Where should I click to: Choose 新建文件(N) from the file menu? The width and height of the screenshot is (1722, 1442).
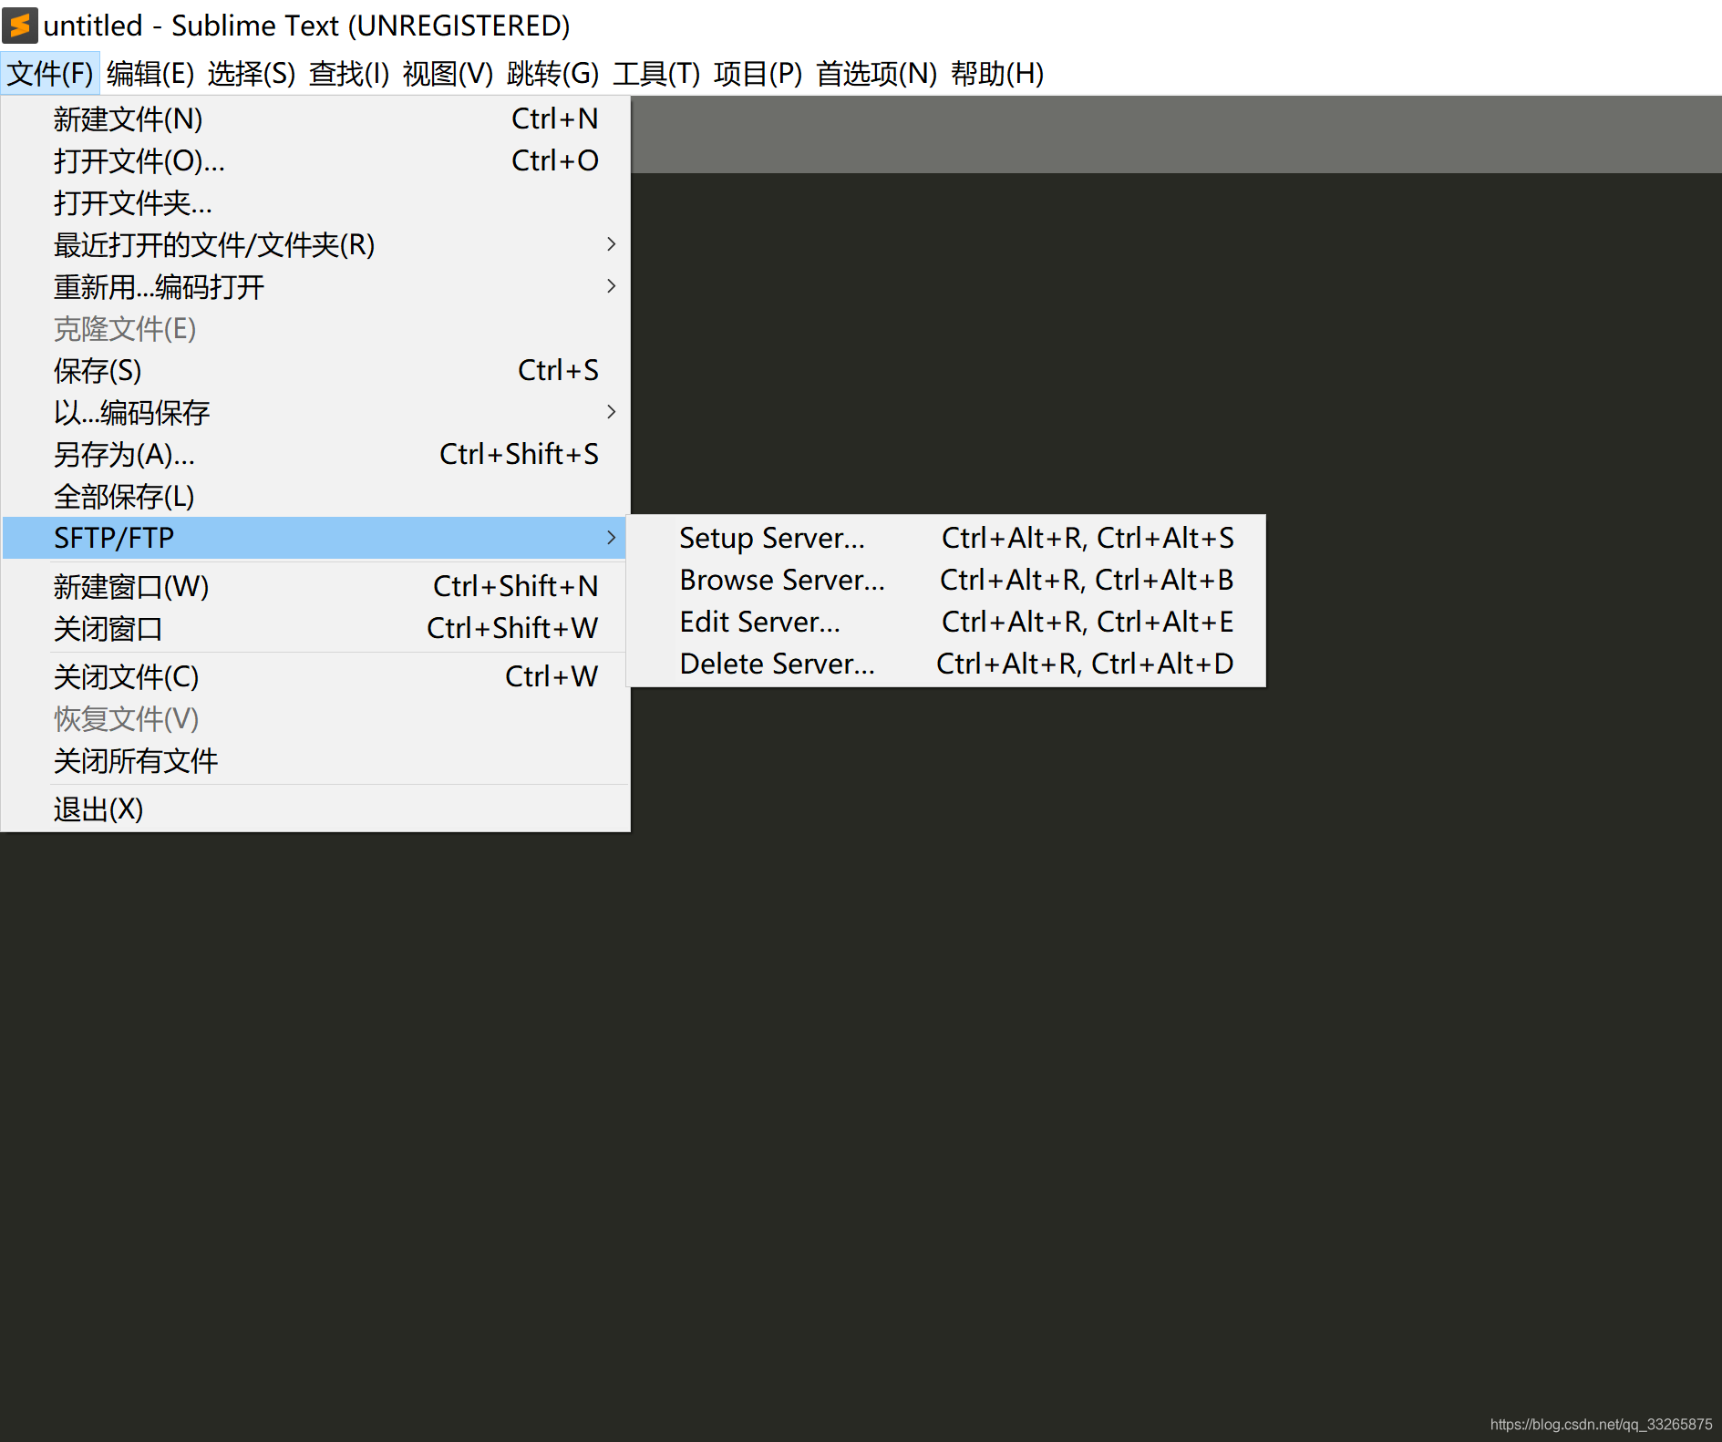pos(315,119)
